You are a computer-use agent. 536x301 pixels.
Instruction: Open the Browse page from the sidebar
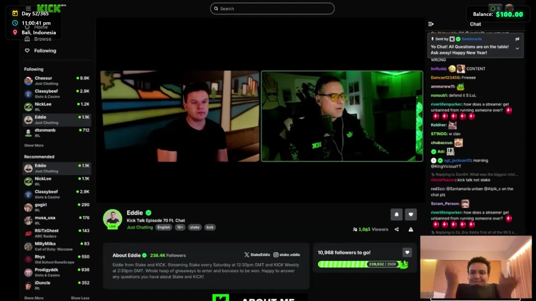tap(43, 39)
